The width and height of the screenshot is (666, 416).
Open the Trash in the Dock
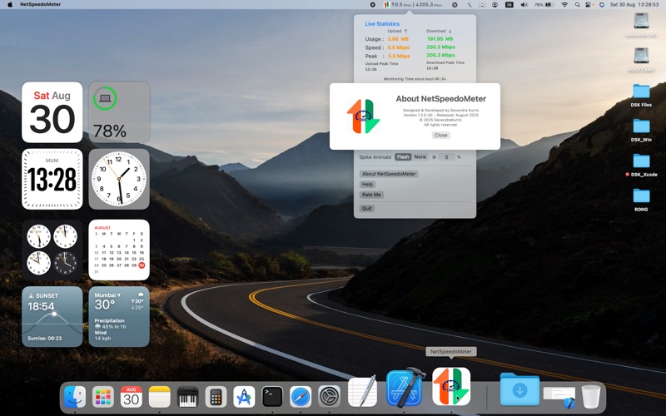(591, 397)
